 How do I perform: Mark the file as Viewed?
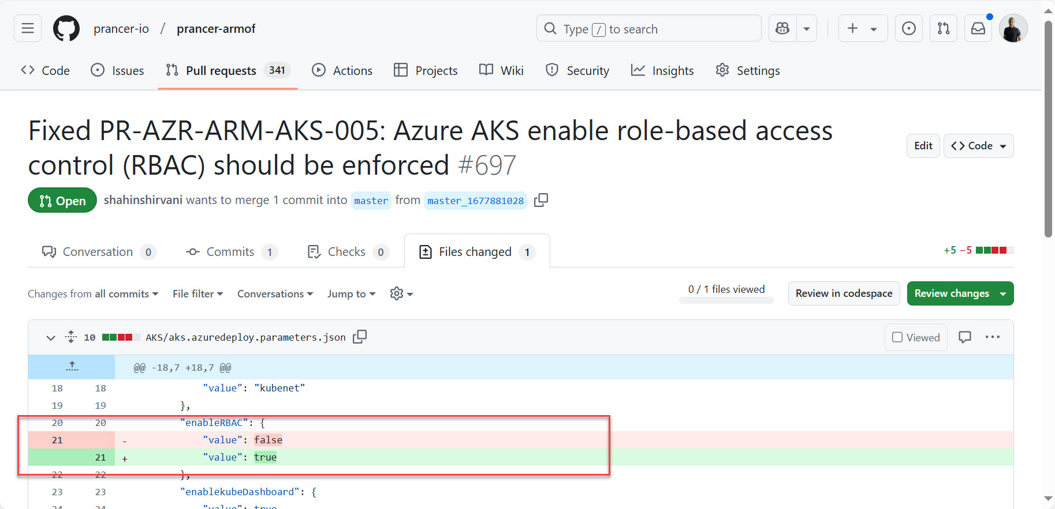[x=916, y=337]
